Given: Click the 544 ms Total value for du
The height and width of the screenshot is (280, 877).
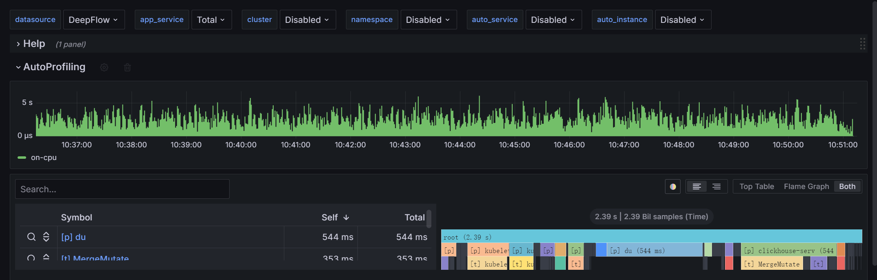Looking at the screenshot, I should 412,237.
